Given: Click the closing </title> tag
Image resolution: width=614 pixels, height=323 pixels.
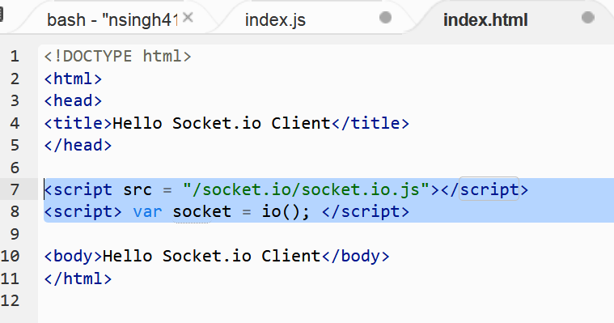Looking at the screenshot, I should coord(371,123).
